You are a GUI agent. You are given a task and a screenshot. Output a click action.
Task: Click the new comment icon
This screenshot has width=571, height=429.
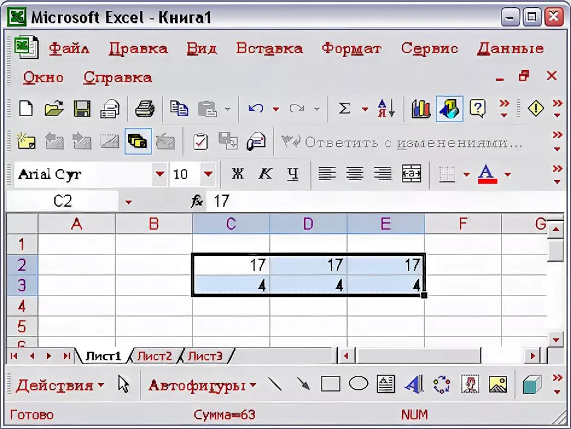(x=26, y=141)
